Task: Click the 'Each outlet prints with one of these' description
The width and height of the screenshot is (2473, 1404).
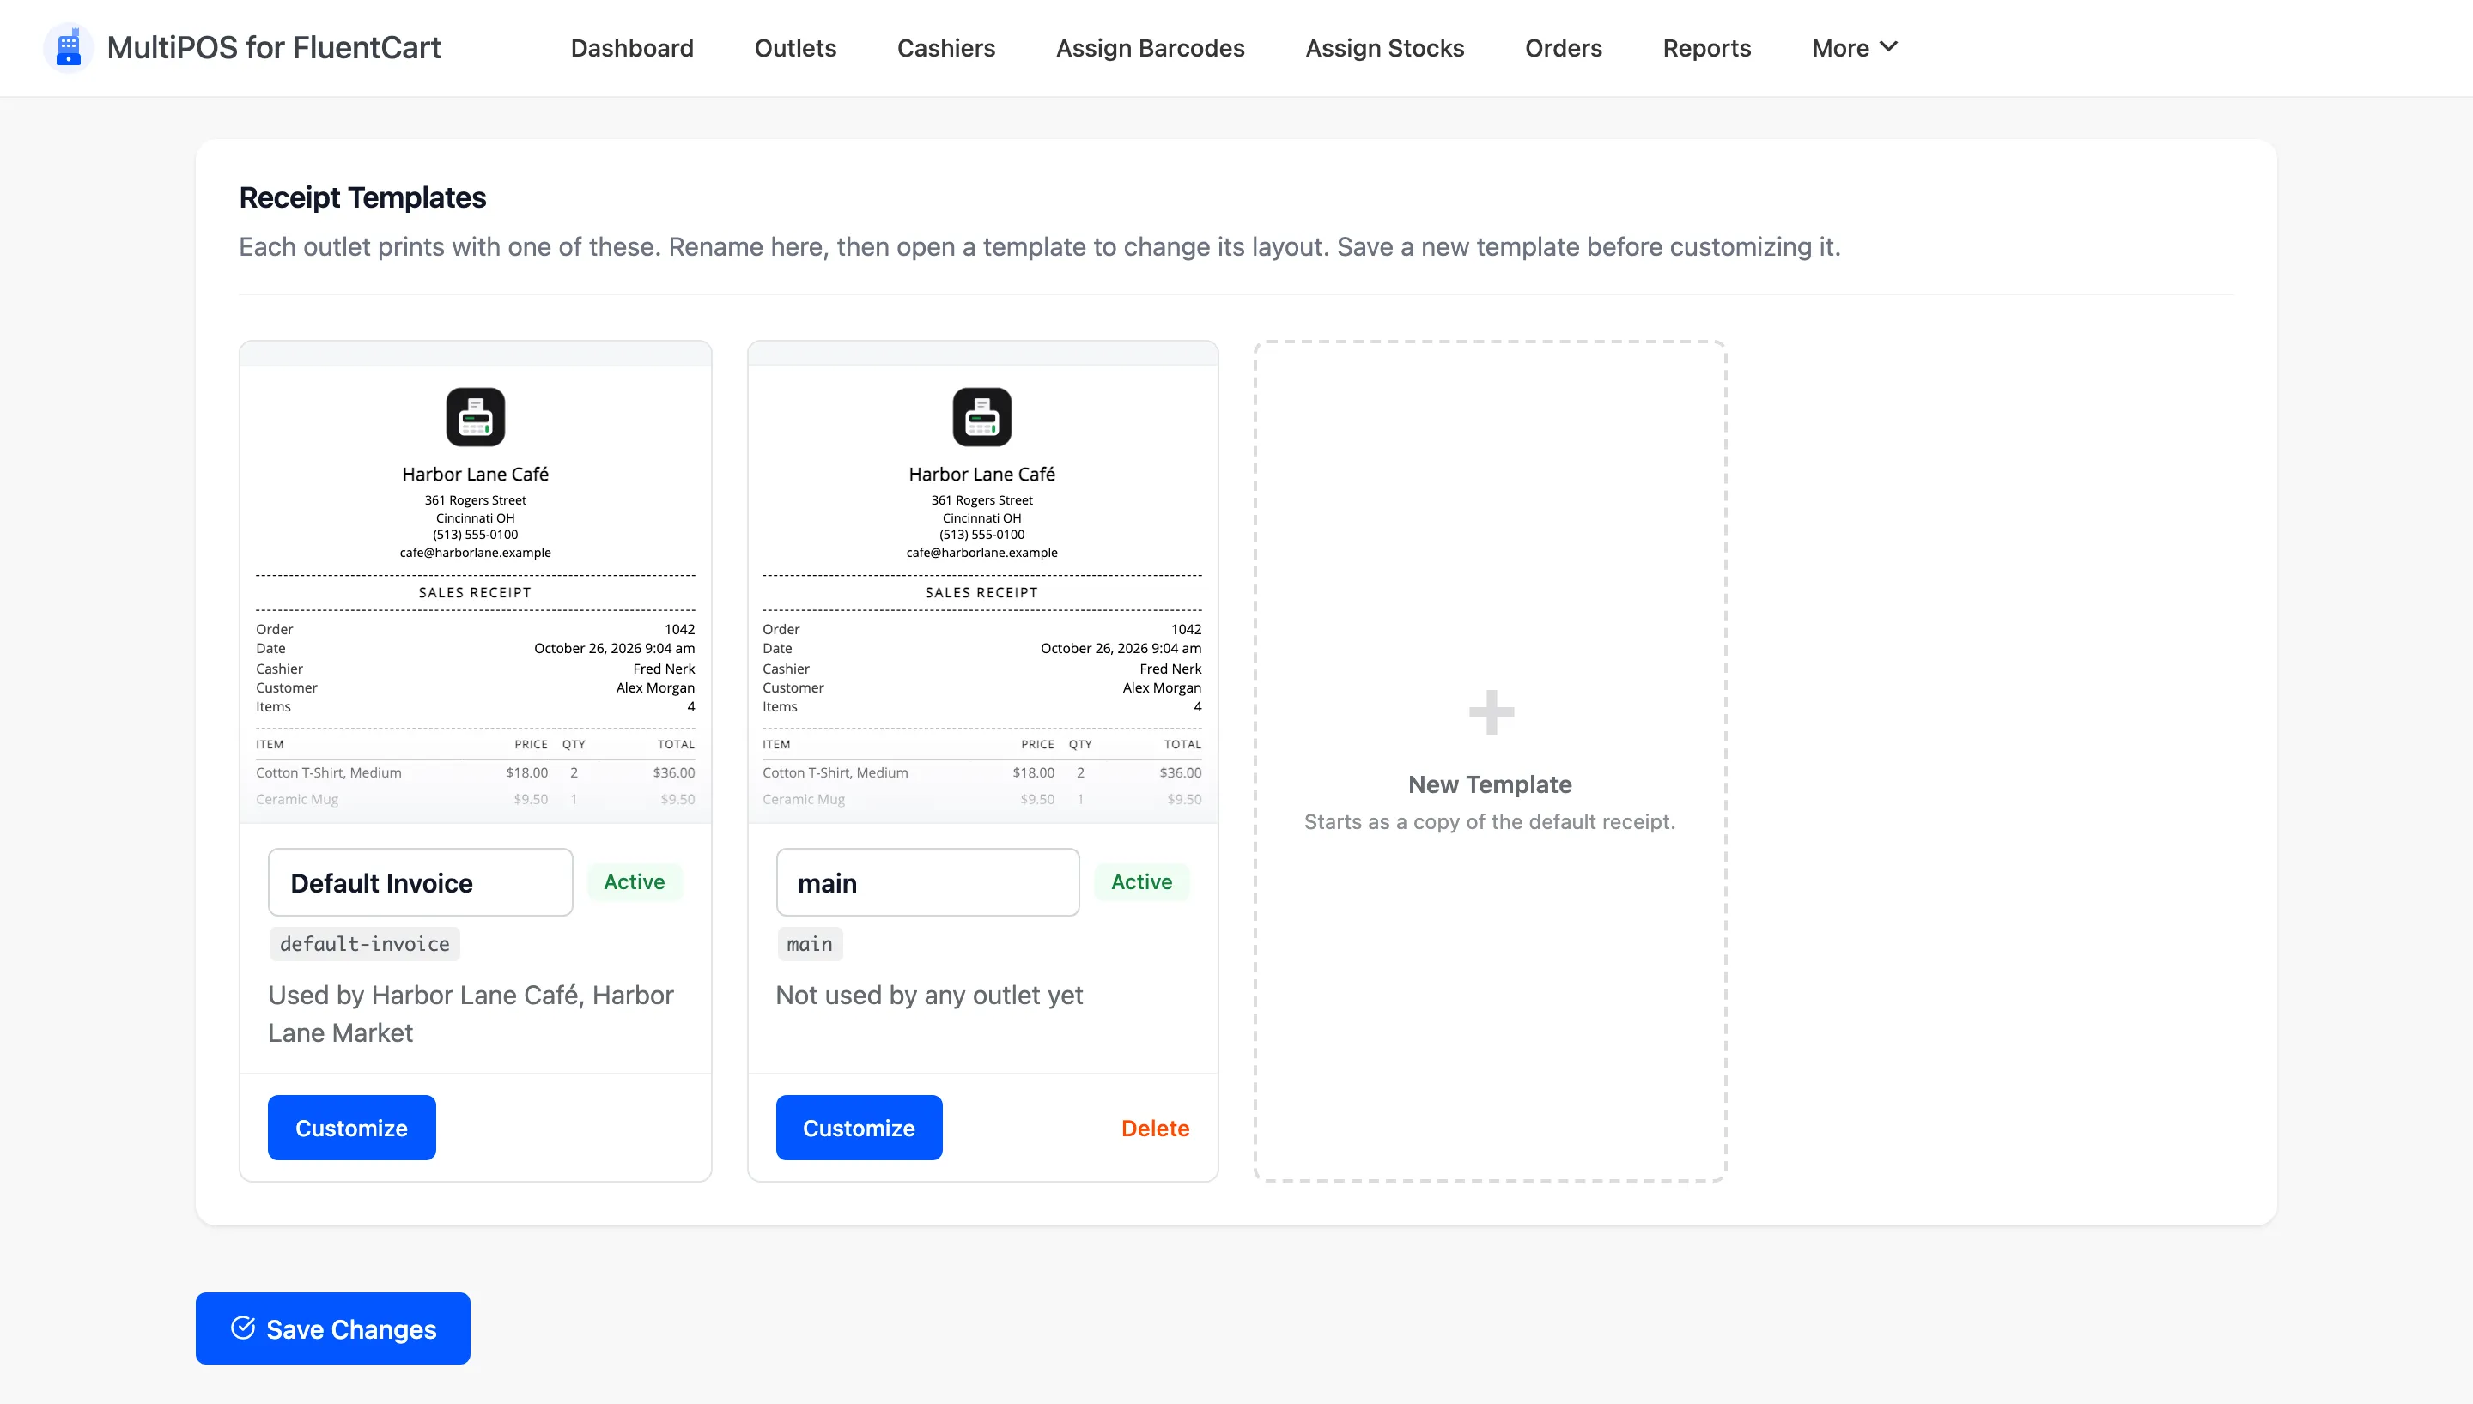Action: [x=1040, y=247]
